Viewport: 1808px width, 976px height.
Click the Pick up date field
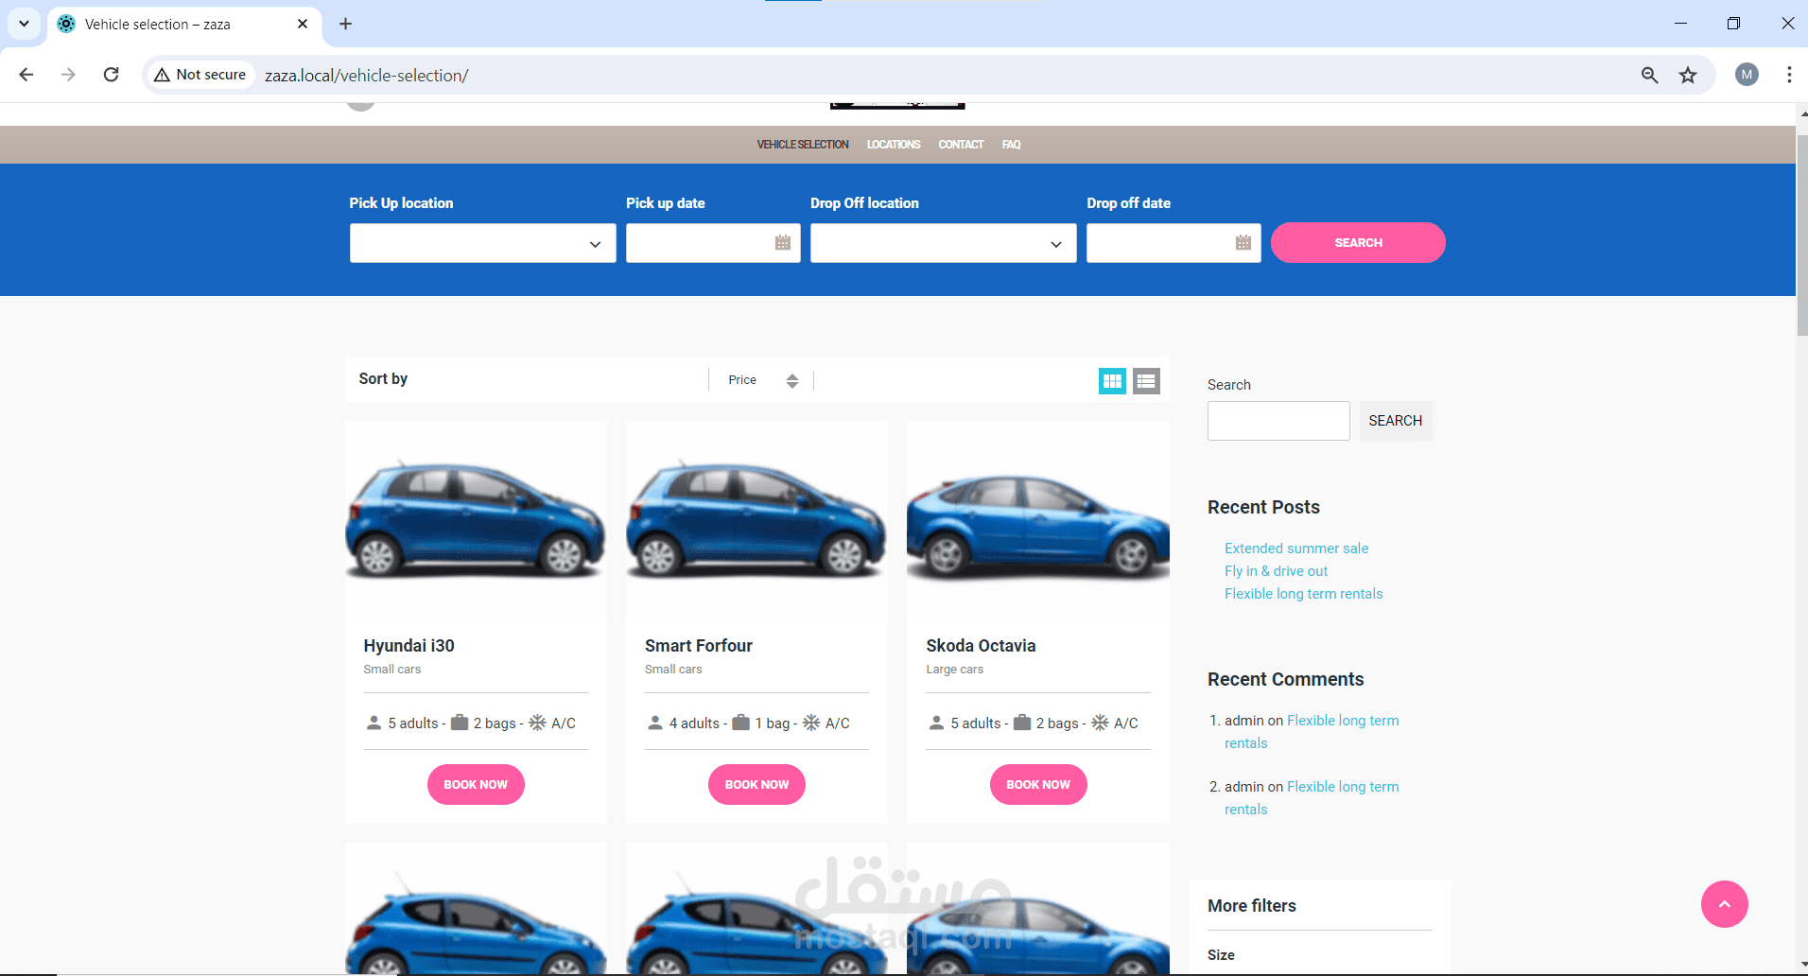(x=713, y=243)
